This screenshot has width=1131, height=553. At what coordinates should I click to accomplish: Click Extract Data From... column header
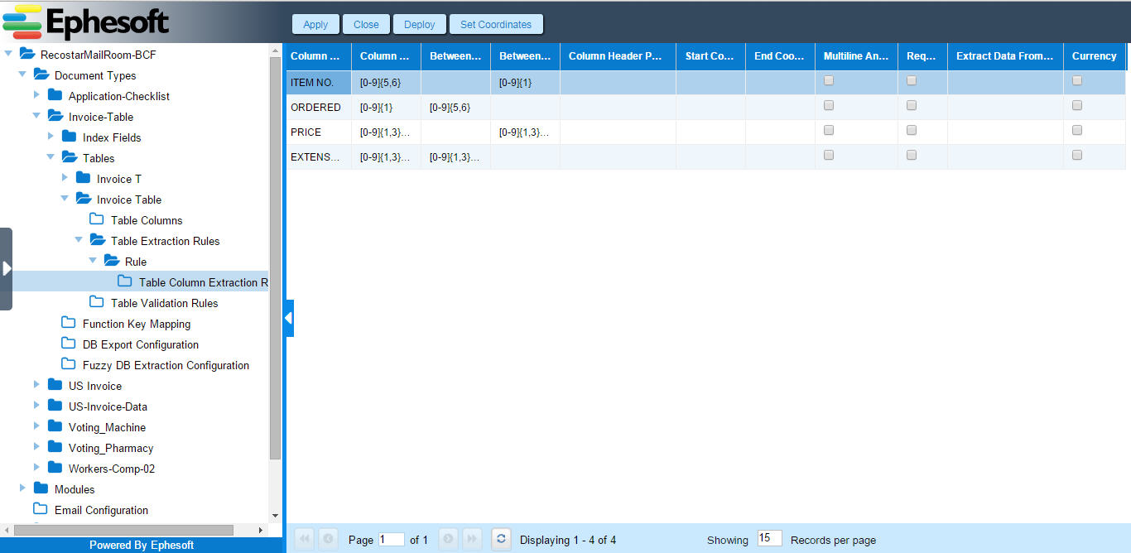point(1005,56)
